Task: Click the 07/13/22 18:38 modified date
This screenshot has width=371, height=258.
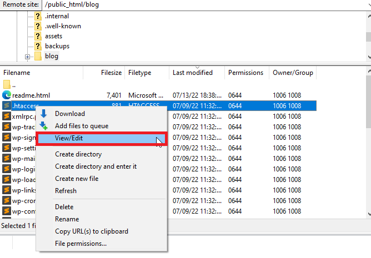Action: (x=197, y=95)
